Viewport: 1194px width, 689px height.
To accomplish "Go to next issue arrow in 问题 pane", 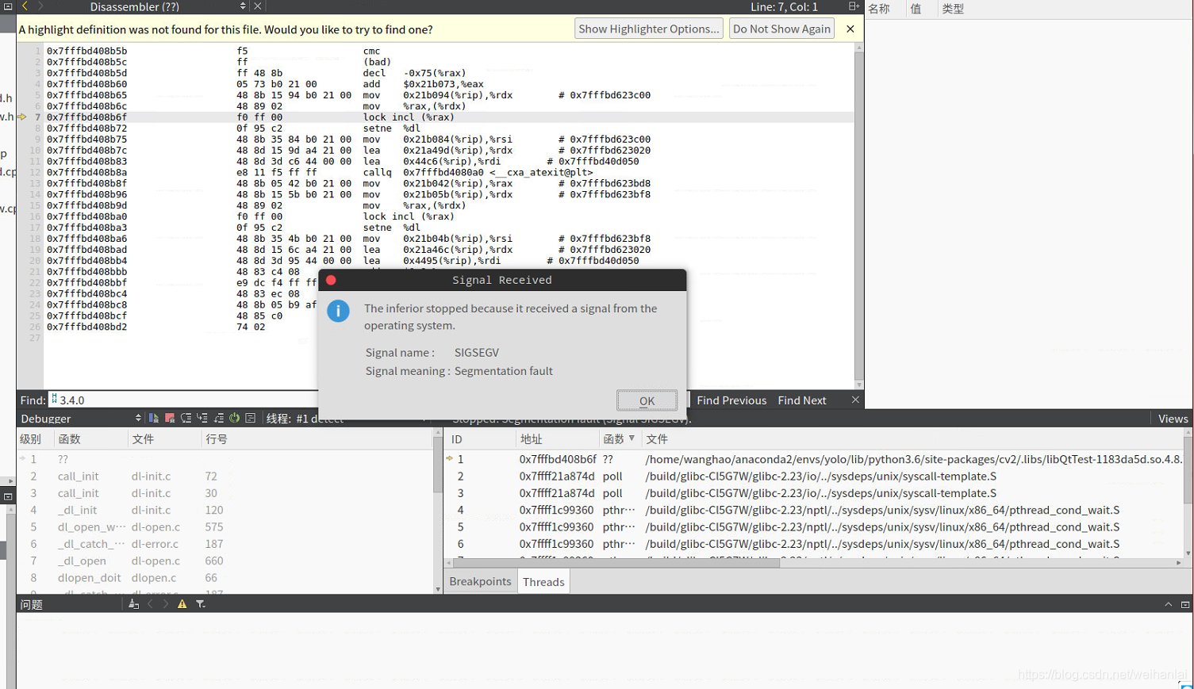I will click(166, 604).
